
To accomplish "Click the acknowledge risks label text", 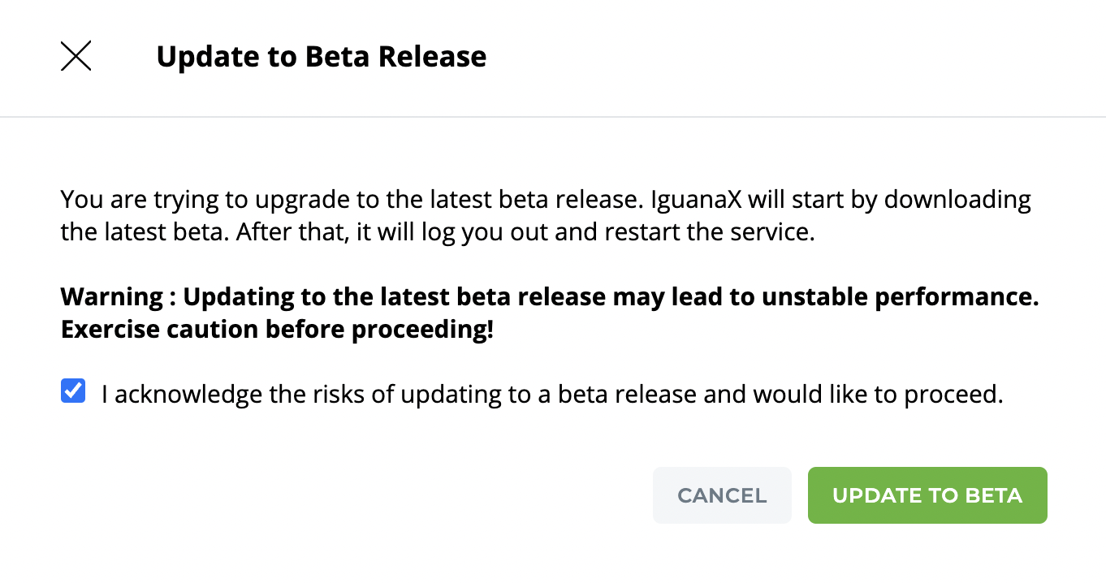I will pos(552,395).
